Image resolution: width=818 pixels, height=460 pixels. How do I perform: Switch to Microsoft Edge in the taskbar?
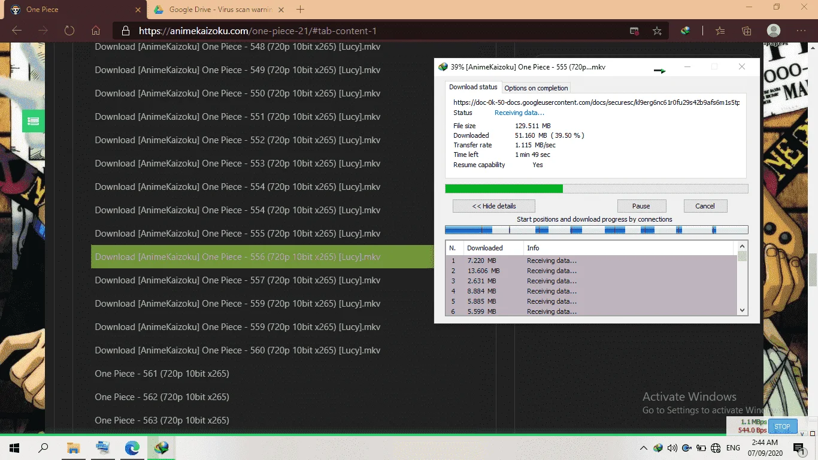132,447
